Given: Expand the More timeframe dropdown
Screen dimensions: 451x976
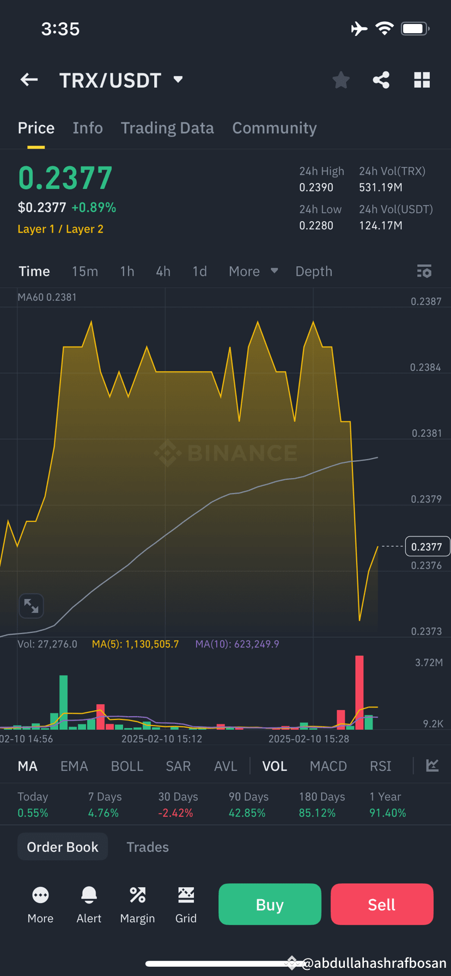Looking at the screenshot, I should [x=253, y=271].
